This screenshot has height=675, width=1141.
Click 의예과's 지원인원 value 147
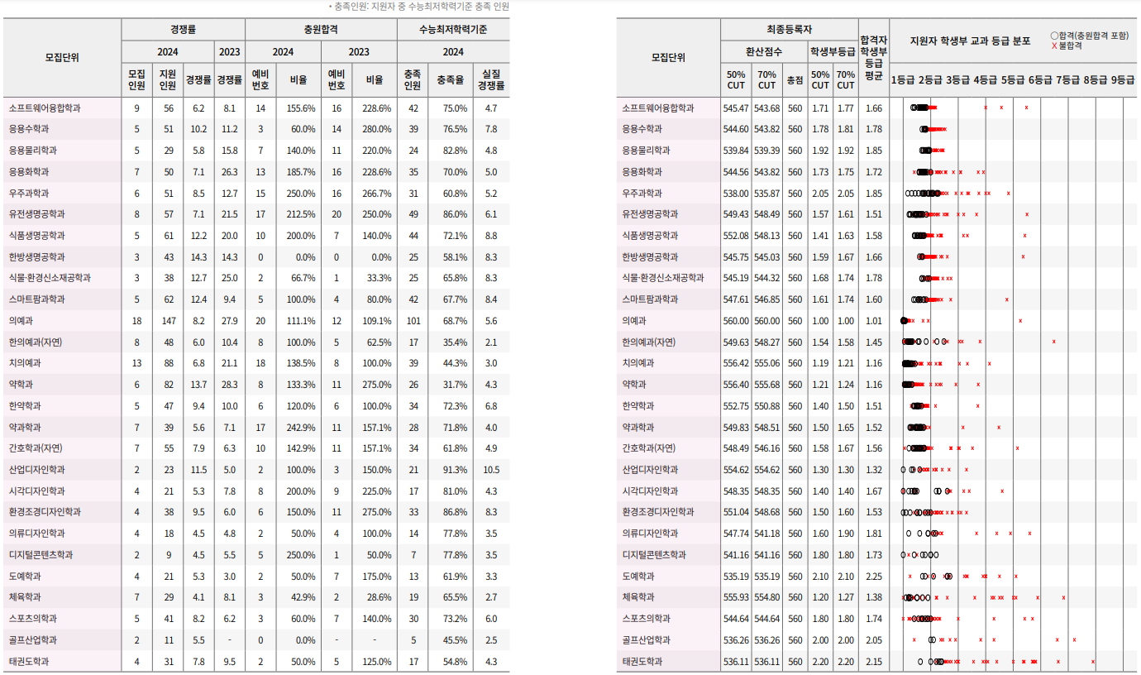point(167,321)
